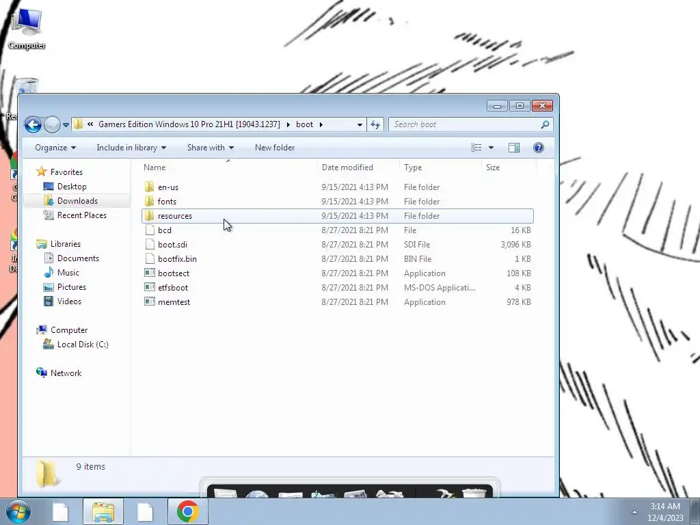Open the address bar history dropdown
Screen dimensions: 700x525
[360, 125]
